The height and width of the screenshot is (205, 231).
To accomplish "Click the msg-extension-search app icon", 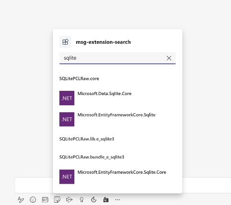I will (x=65, y=42).
